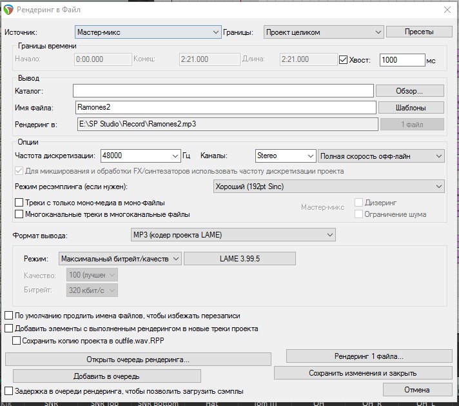Expand the Границы Проект целиком dropdown
Image resolution: width=459 pixels, height=406 pixels.
[x=324, y=32]
